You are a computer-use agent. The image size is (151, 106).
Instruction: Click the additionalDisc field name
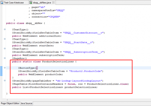(x=50, y=36)
